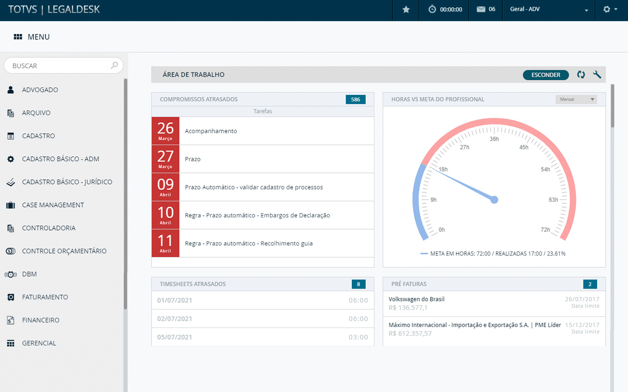628x392 pixels.
Task: Click the stopwatch timer icon
Action: pos(432,9)
